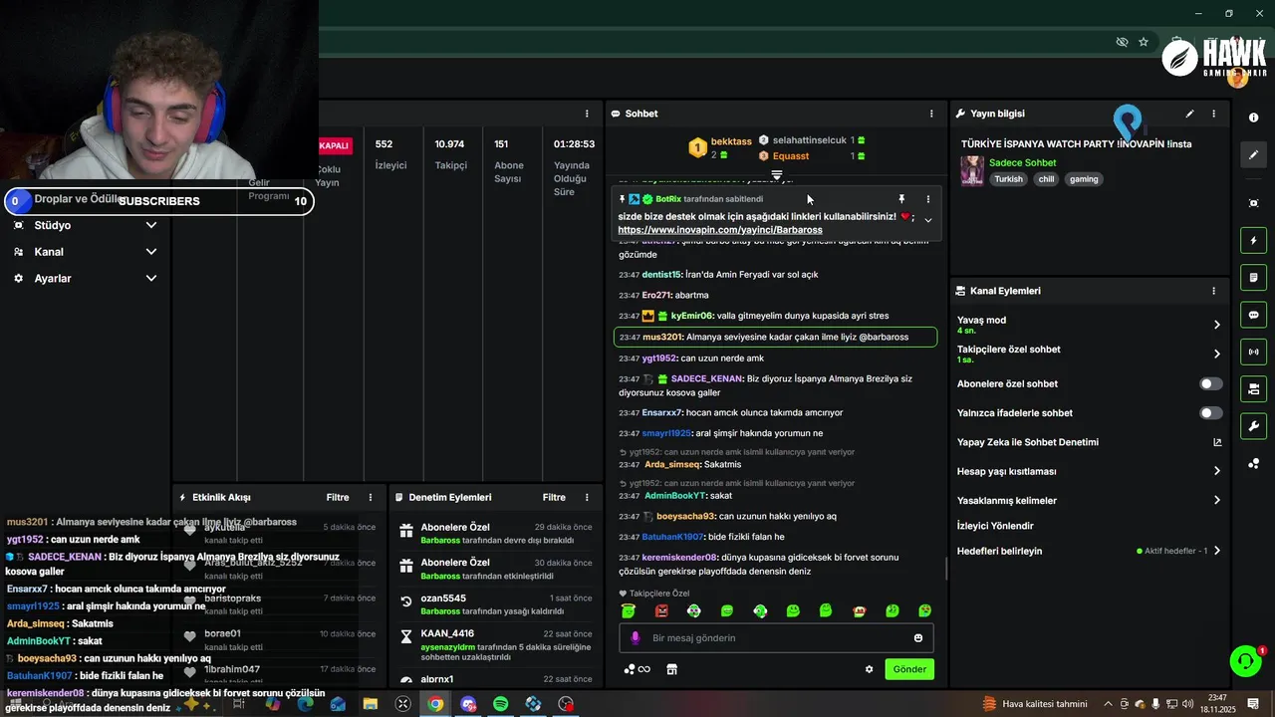Click the gaming tag
The image size is (1275, 717).
[1084, 179]
